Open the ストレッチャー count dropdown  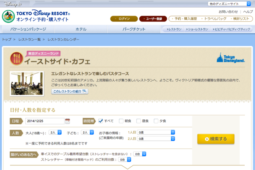[125, 160]
